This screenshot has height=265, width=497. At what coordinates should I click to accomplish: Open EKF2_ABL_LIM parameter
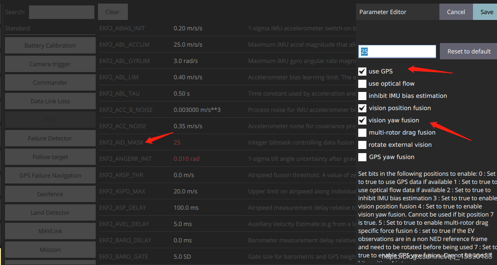pyautogui.click(x=227, y=77)
